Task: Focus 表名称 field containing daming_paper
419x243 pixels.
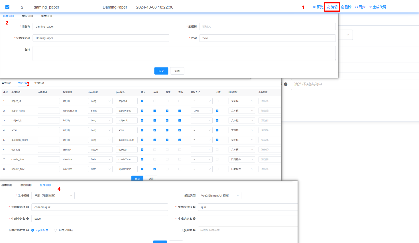Action: pos(101,26)
